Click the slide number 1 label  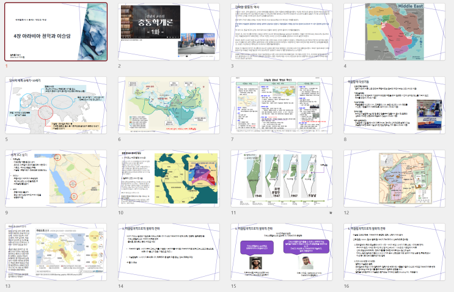[7, 65]
